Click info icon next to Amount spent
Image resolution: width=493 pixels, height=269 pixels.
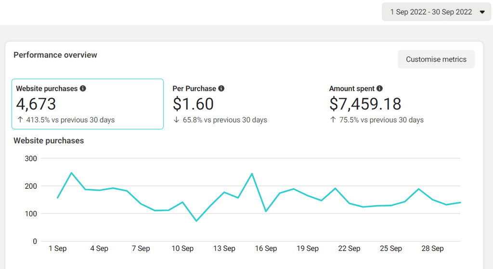click(x=379, y=88)
